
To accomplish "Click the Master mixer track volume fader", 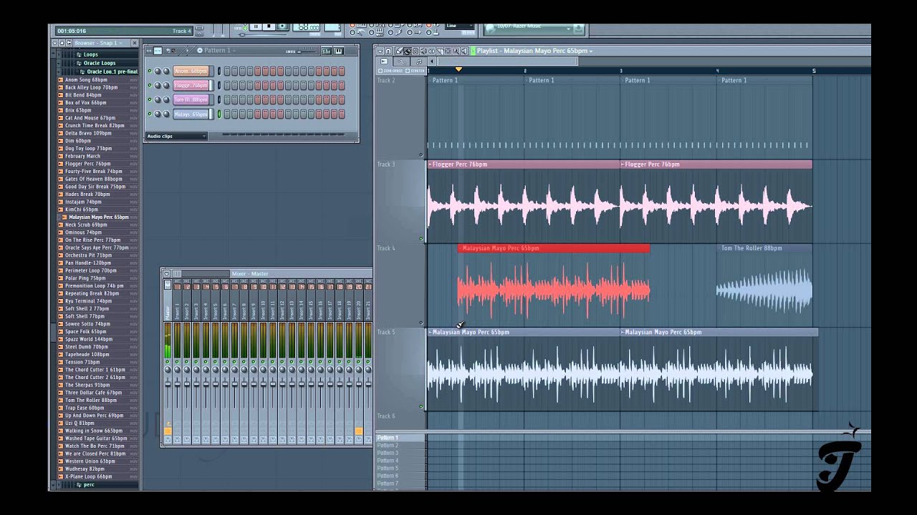I will [168, 384].
